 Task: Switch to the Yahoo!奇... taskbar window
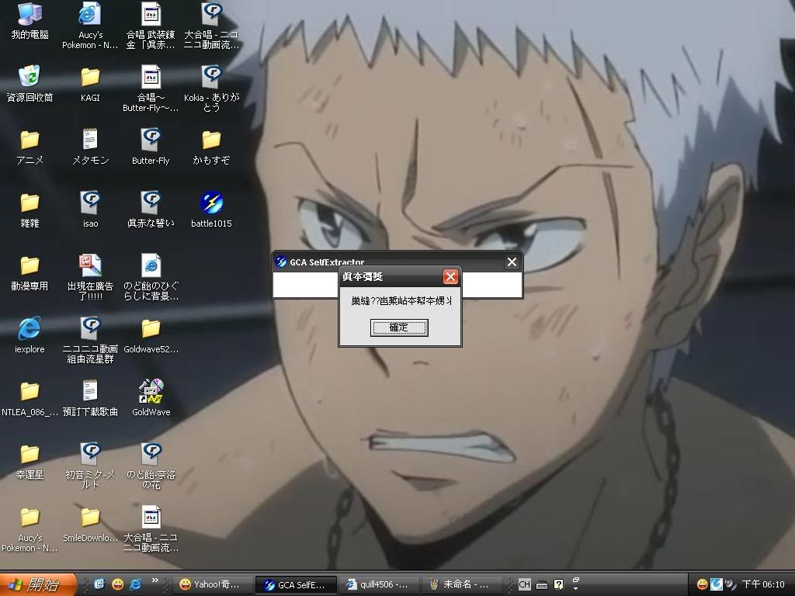[213, 584]
